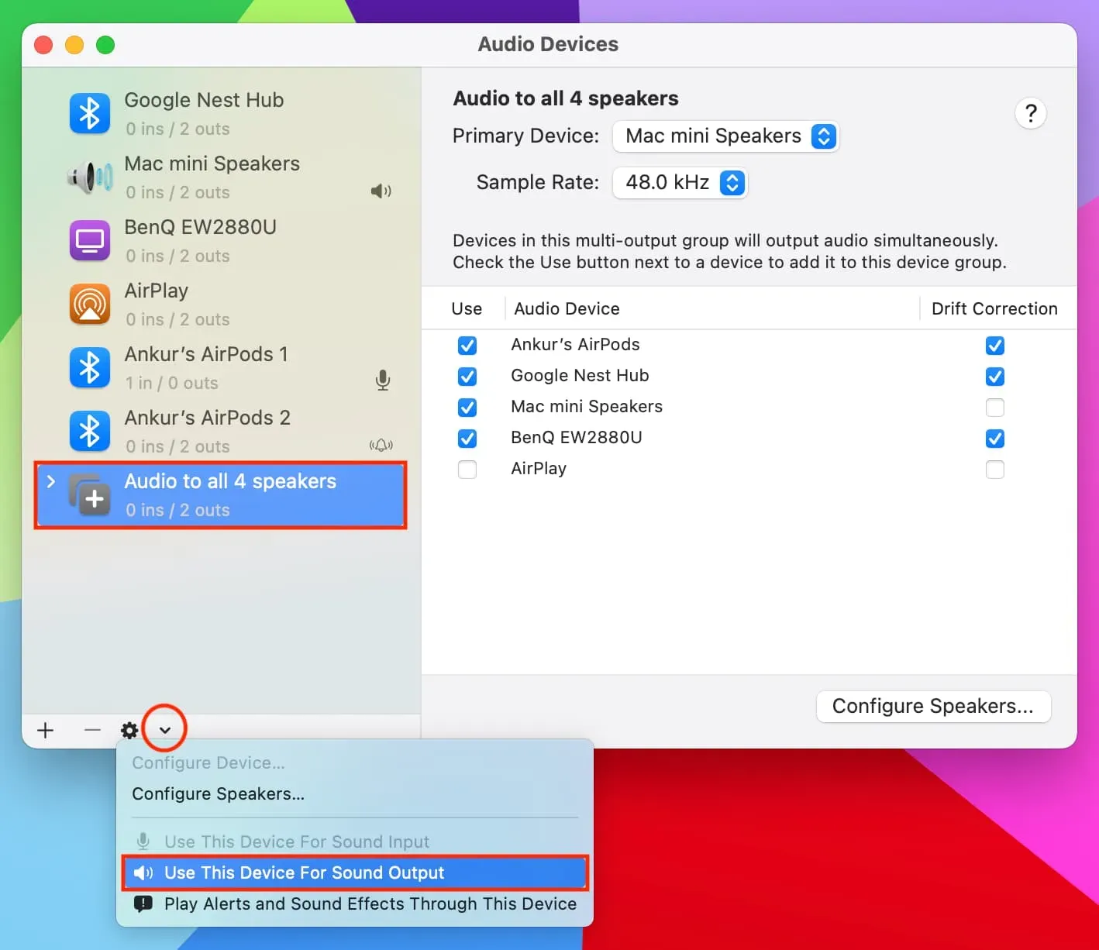Open help with the question mark button
The height and width of the screenshot is (950, 1099).
1031,114
